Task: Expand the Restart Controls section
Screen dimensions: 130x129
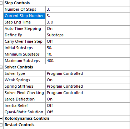Action: (1, 125)
